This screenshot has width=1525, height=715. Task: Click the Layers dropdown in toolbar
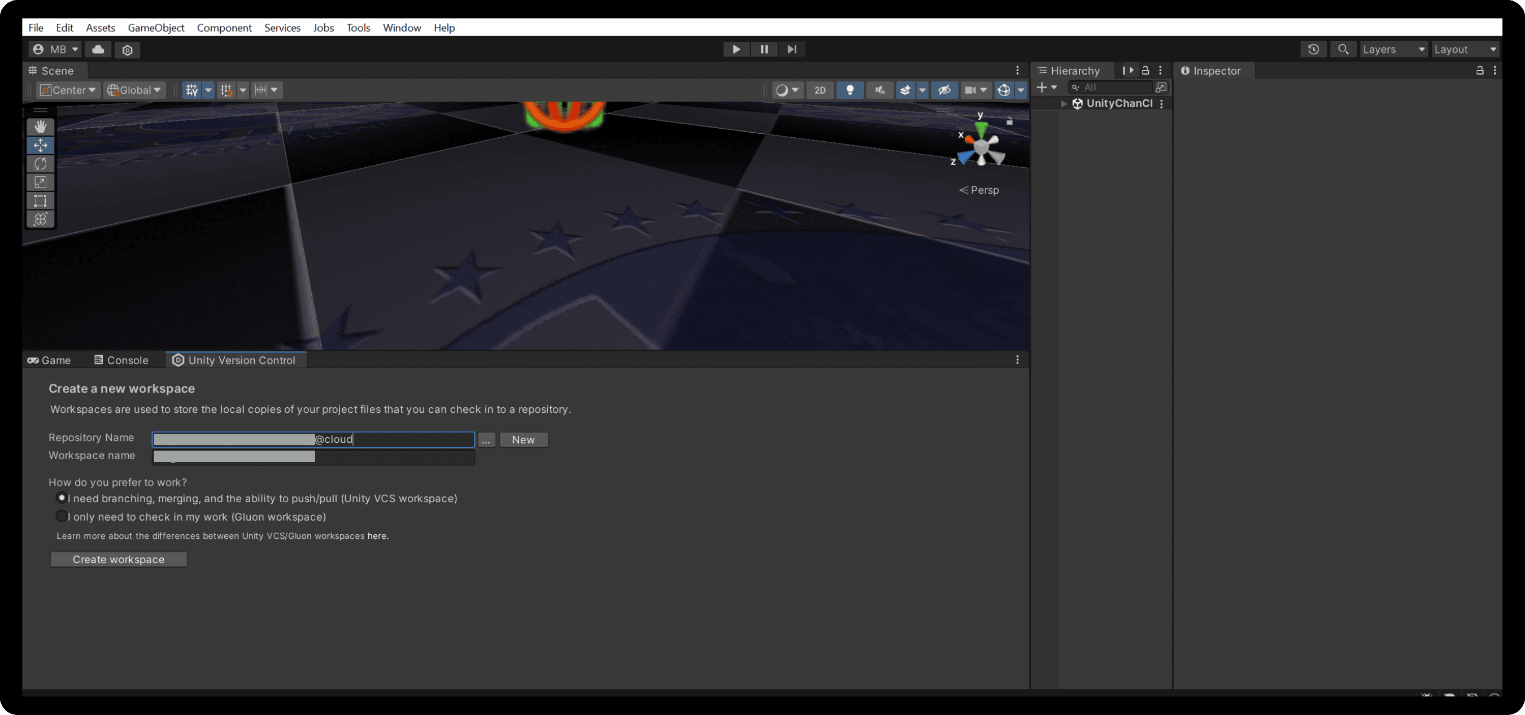click(x=1392, y=49)
